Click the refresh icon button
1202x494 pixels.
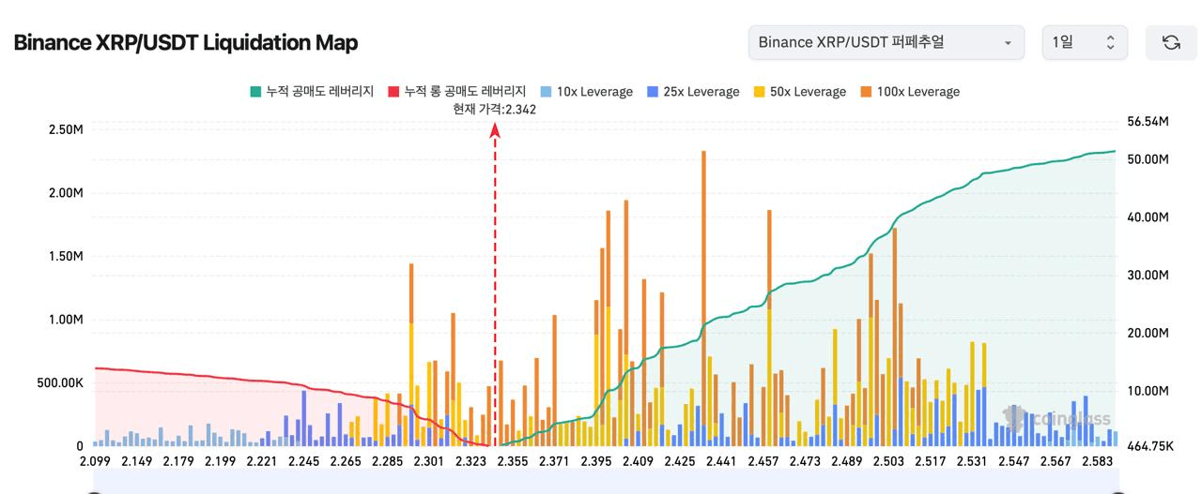(1170, 42)
